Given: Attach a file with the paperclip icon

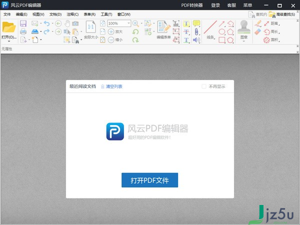Looking at the screenshot, I should coord(196,32).
